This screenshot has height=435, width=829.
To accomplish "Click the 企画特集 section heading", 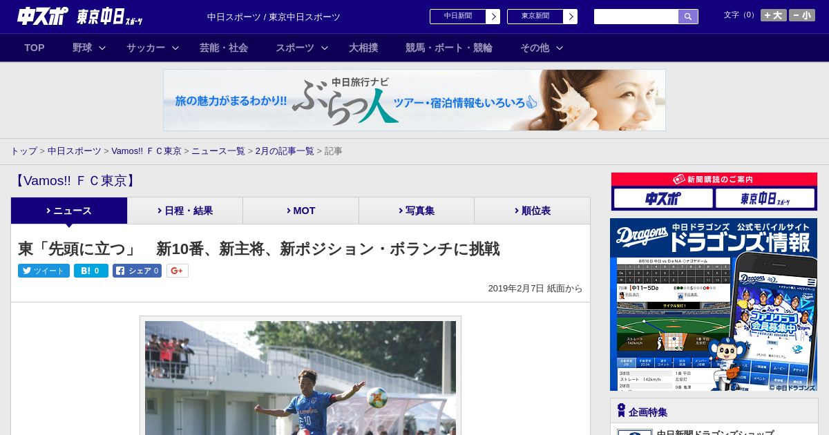I will 648,412.
